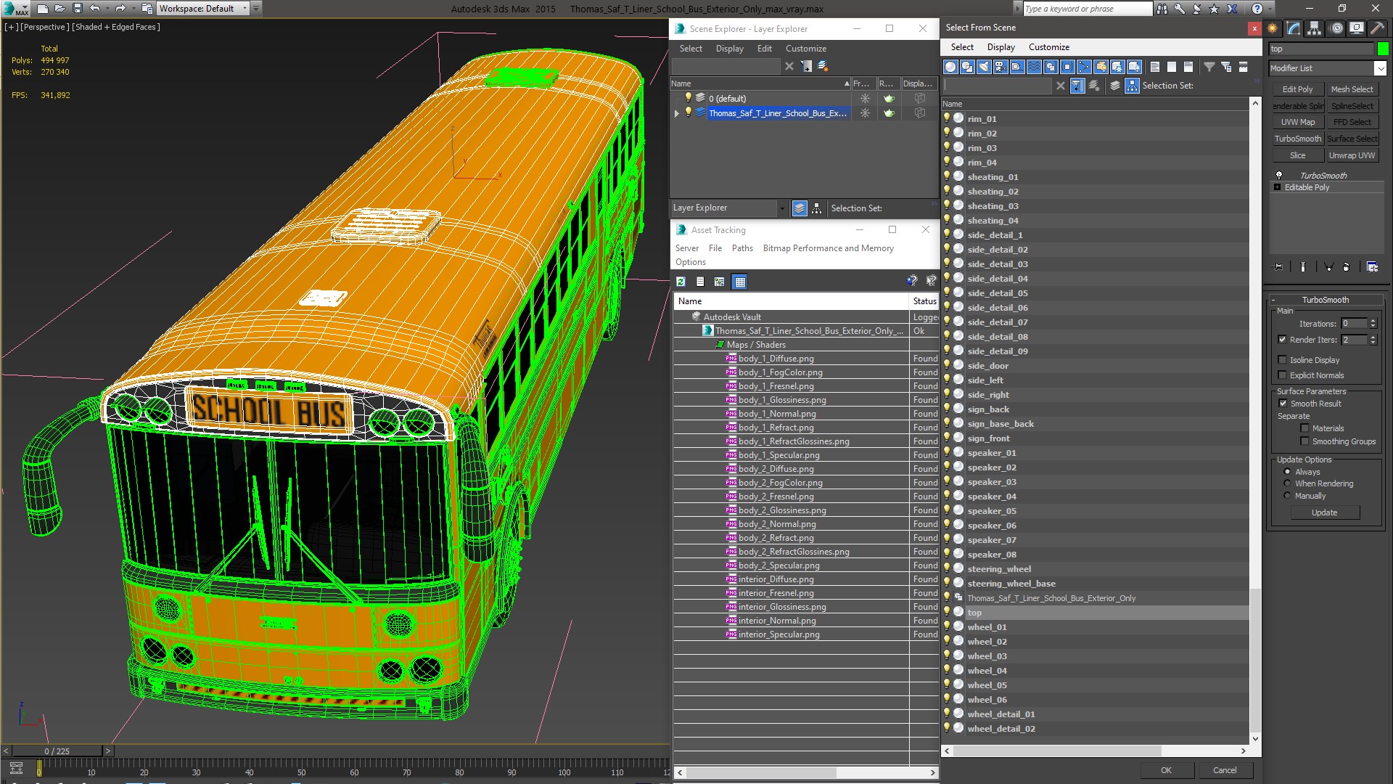Click the Update button in TurboSmooth

(x=1325, y=512)
